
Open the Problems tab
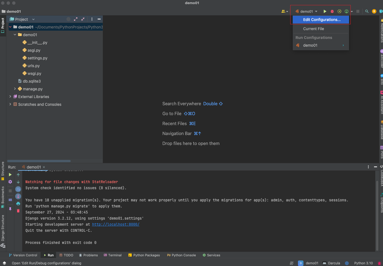pos(88,255)
